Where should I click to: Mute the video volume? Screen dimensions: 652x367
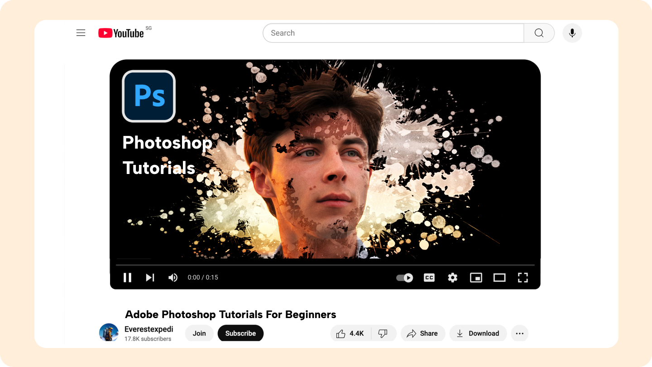coord(173,277)
